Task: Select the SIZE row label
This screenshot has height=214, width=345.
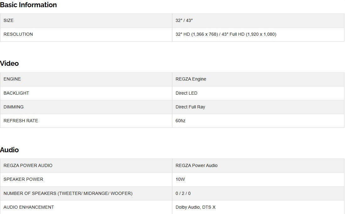Action: [8, 20]
